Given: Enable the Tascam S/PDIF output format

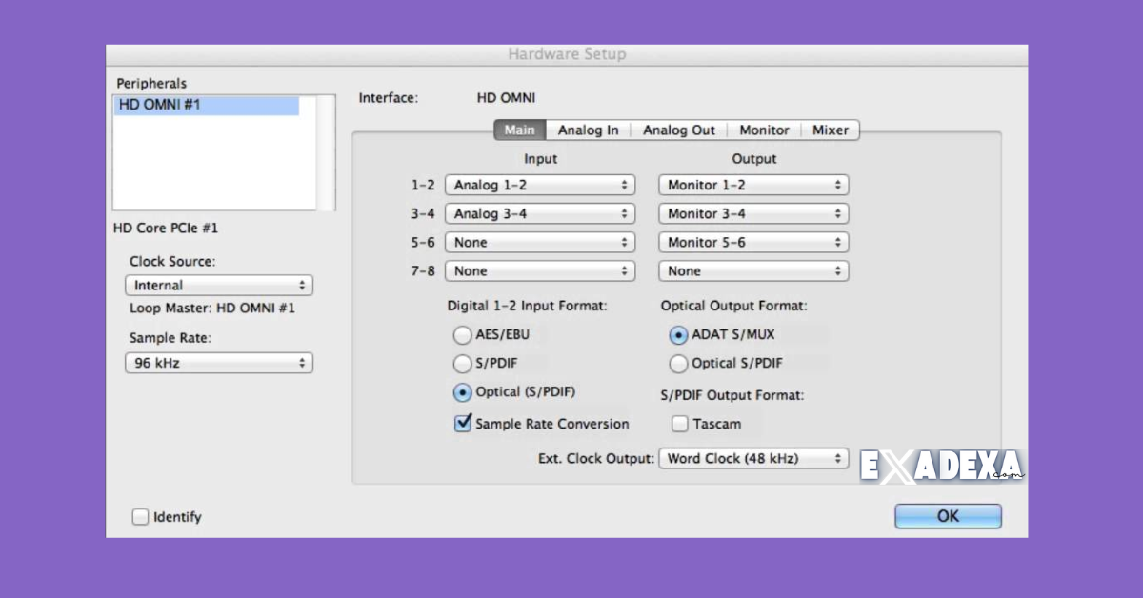Looking at the screenshot, I should 680,423.
